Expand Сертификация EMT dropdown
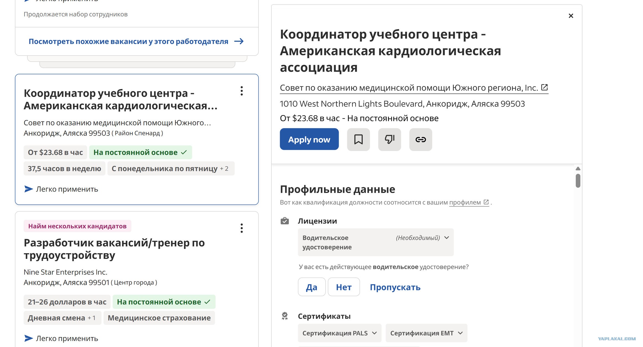The width and height of the screenshot is (643, 347). click(426, 333)
